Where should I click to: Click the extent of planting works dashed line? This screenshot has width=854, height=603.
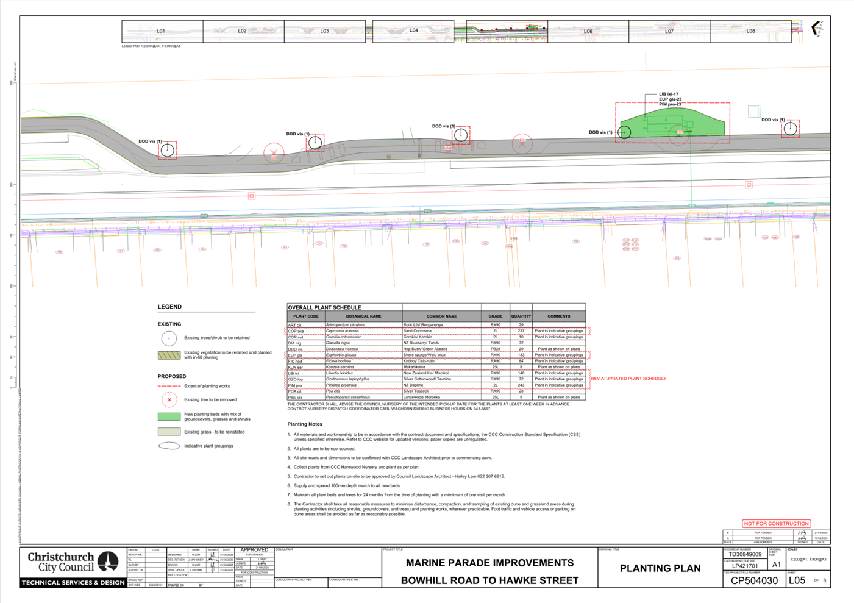click(169, 386)
